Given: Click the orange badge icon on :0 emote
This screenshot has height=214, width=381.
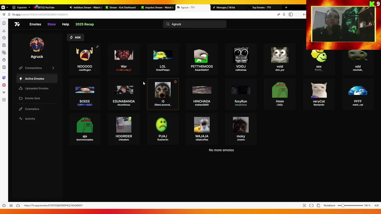Looking at the screenshot, I should click(x=175, y=82).
